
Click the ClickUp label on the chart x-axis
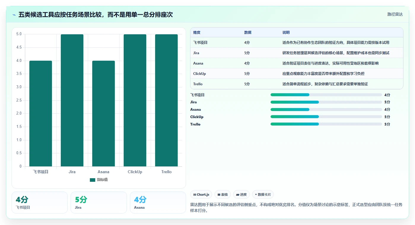[135, 172]
